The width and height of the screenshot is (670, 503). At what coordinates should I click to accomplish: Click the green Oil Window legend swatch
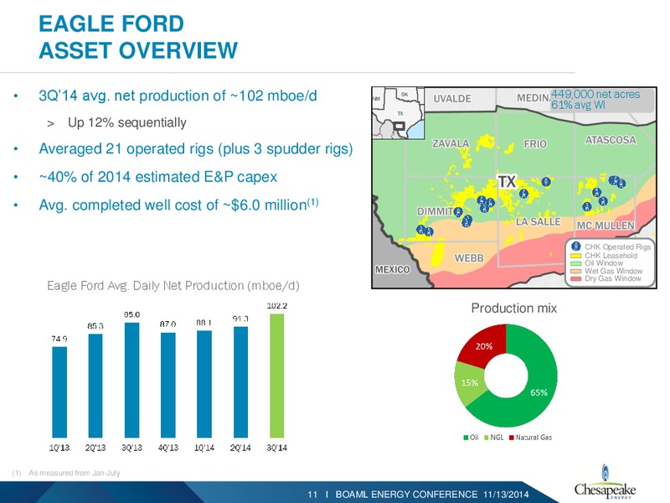[576, 263]
